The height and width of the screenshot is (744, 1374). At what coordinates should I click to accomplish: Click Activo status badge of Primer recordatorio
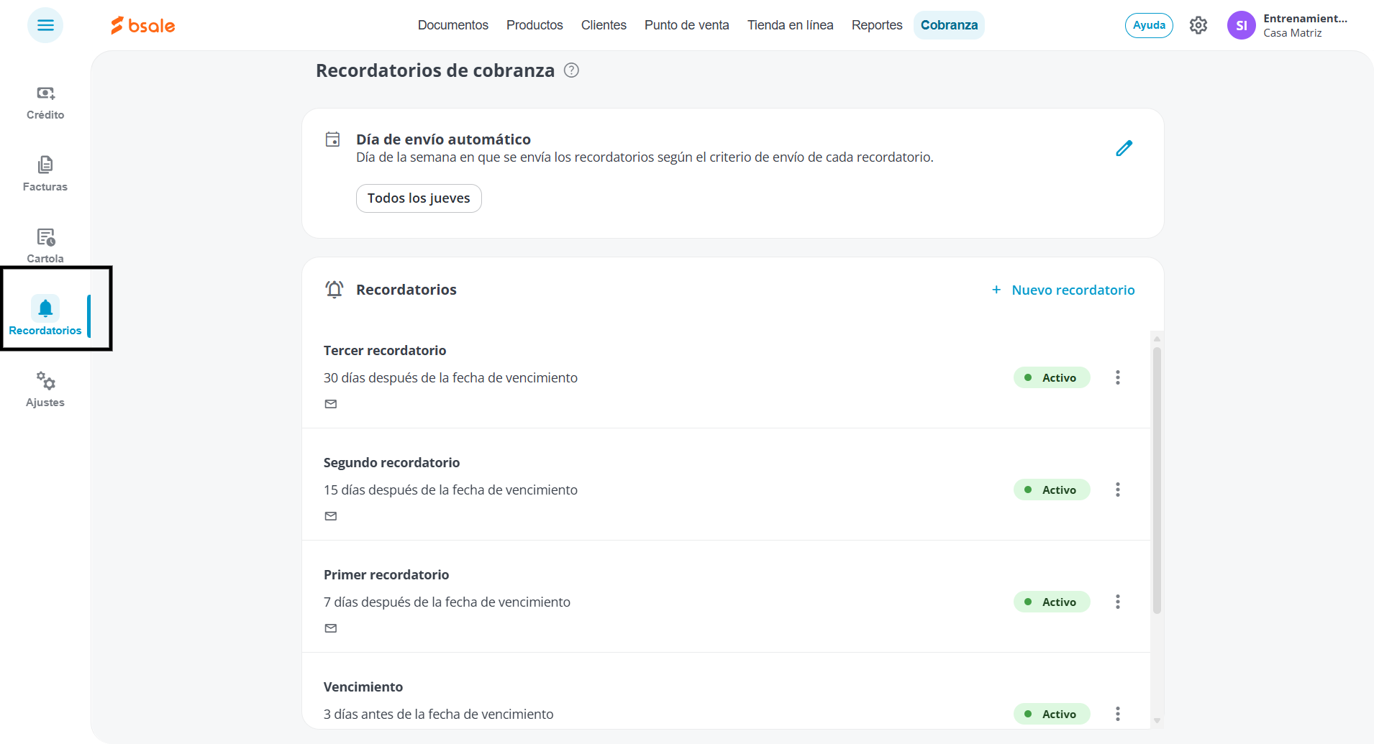1052,602
